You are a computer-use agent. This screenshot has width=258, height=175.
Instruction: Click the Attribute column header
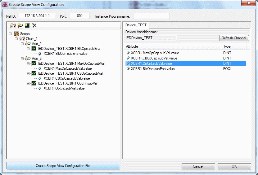click(173, 46)
